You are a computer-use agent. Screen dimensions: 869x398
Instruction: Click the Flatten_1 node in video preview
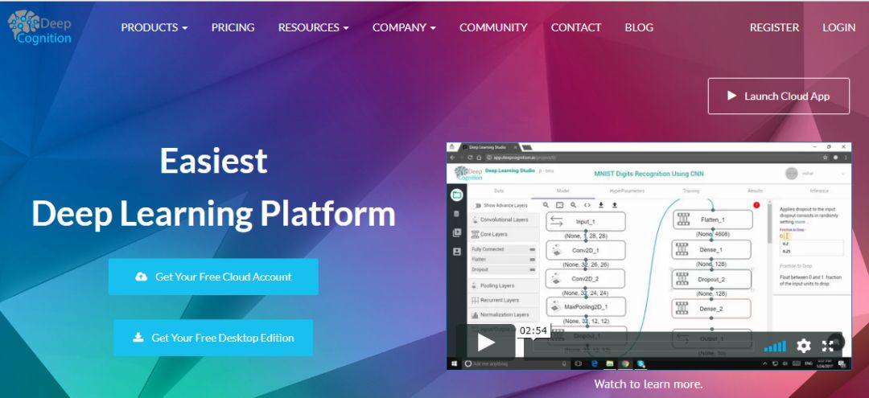(x=713, y=220)
